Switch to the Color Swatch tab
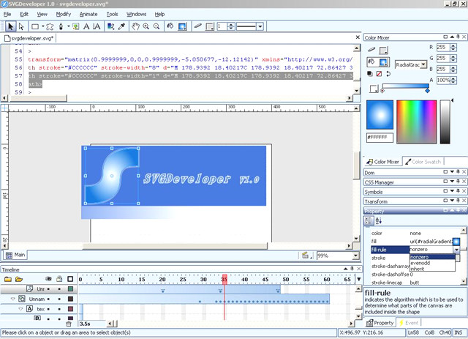This screenshot has width=468, height=339. (423, 162)
